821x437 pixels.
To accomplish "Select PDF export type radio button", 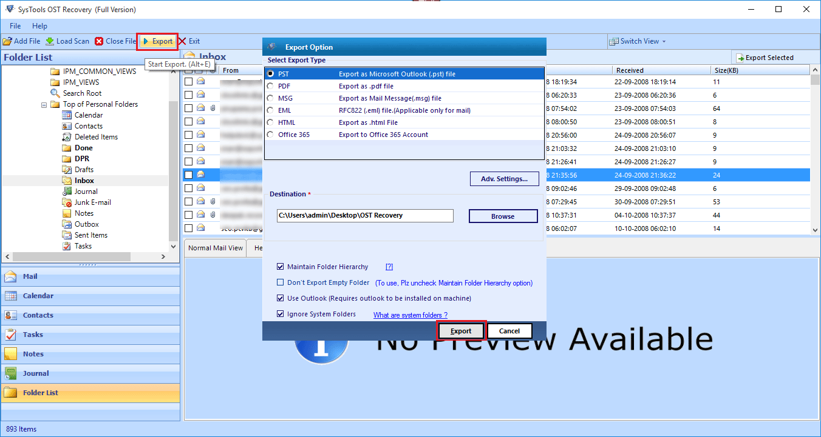I will pos(270,86).
